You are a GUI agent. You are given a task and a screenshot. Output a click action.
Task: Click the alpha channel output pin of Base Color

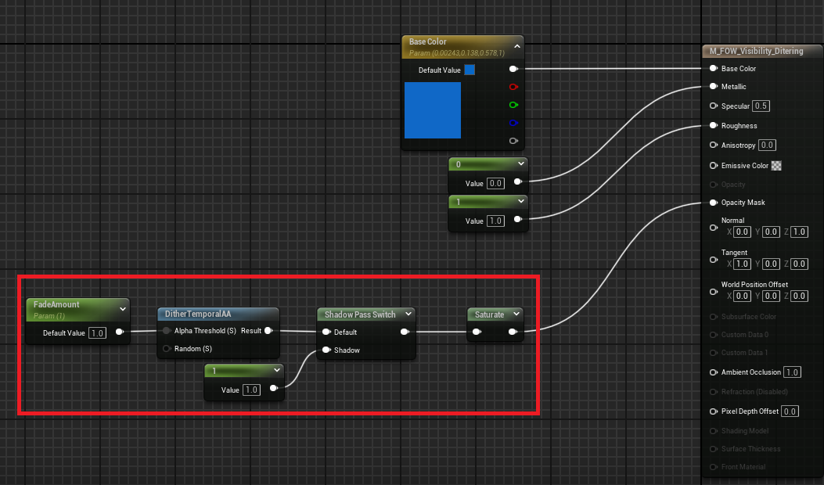click(x=513, y=141)
